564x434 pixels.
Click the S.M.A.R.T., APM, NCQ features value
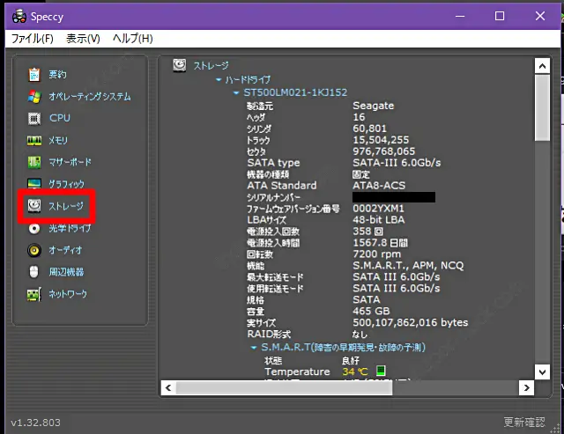[x=408, y=266]
